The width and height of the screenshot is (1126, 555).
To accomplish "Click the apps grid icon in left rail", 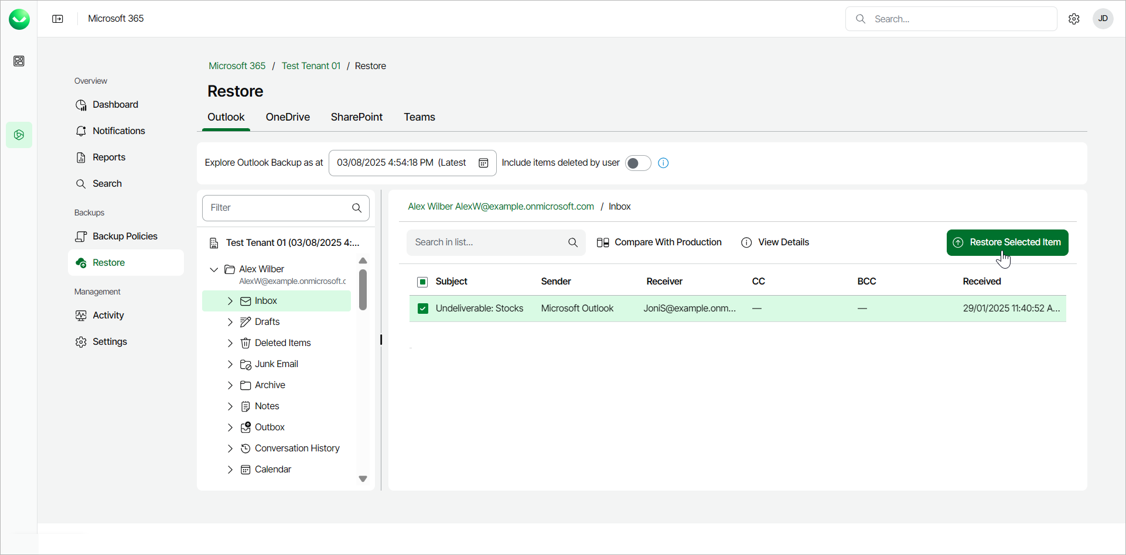I will [x=19, y=61].
